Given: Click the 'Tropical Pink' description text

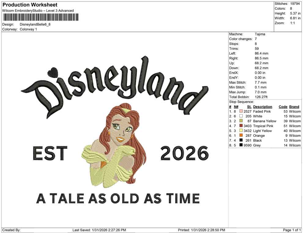Looking at the screenshot, I should pos(263,126).
